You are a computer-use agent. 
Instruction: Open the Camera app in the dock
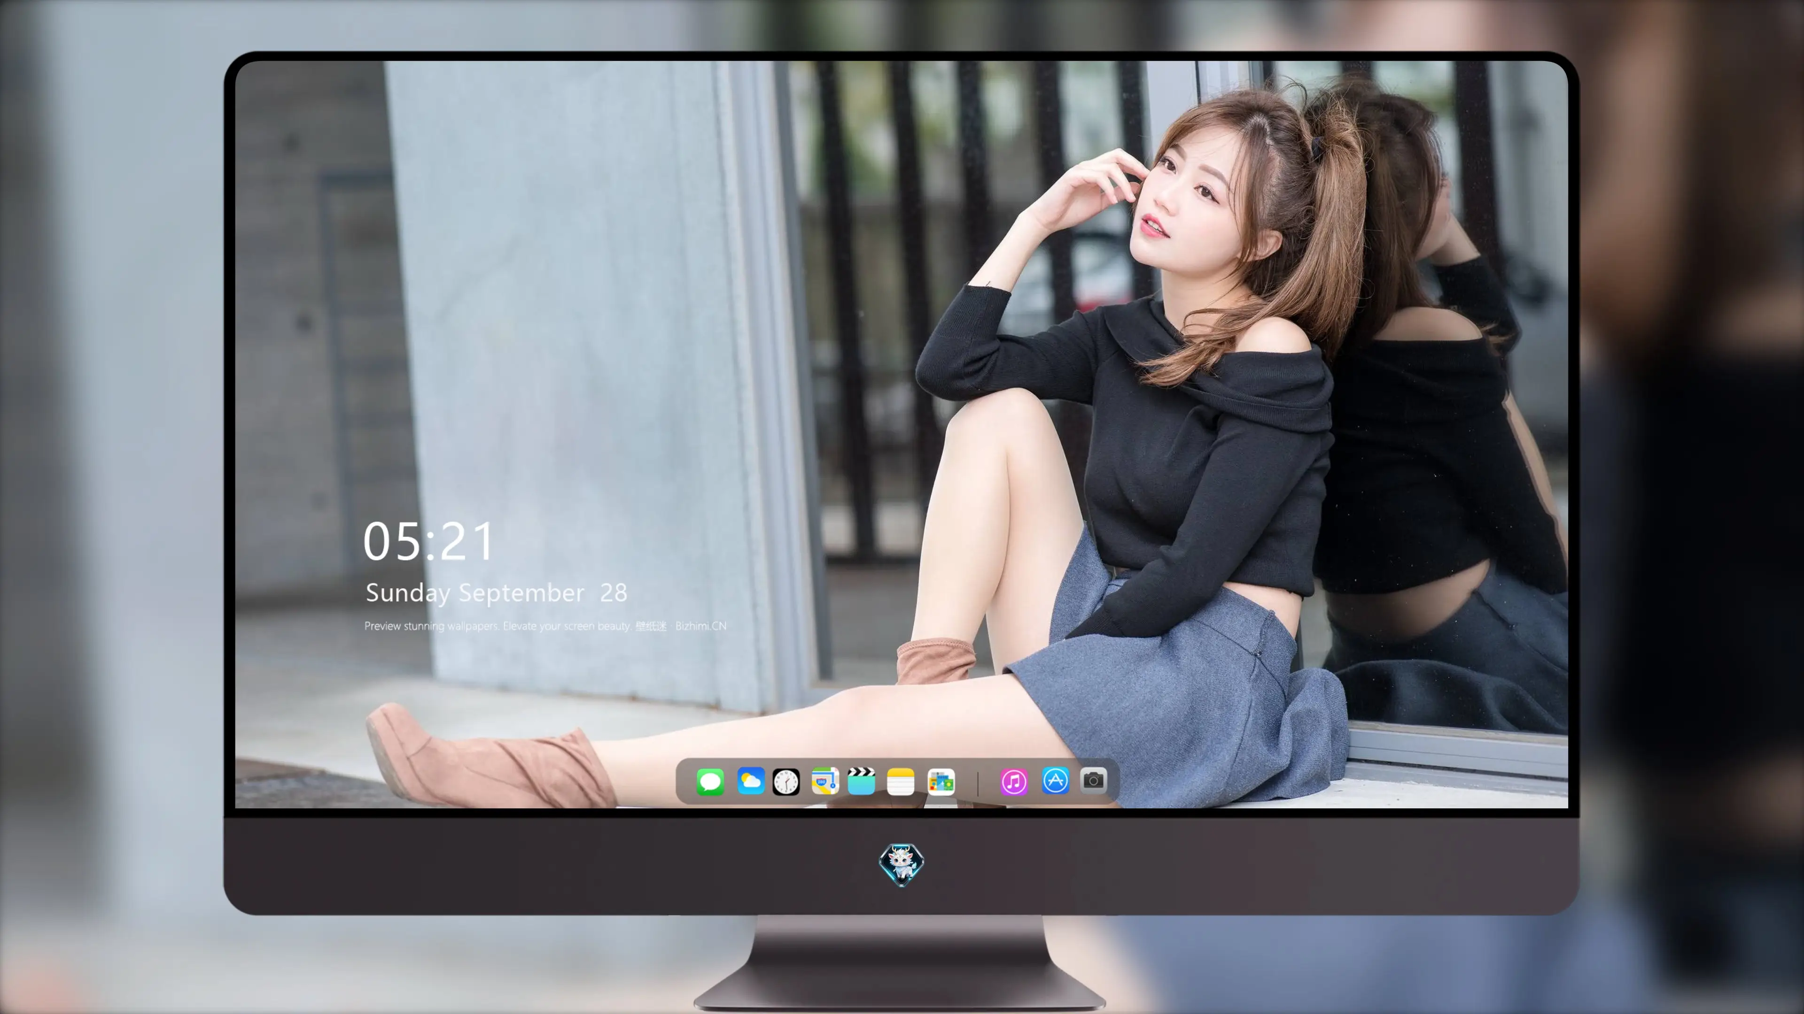[x=1093, y=780]
